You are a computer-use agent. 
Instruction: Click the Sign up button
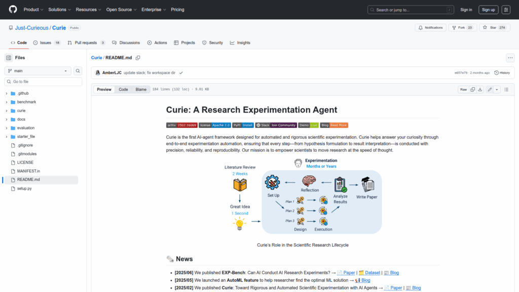coord(488,10)
